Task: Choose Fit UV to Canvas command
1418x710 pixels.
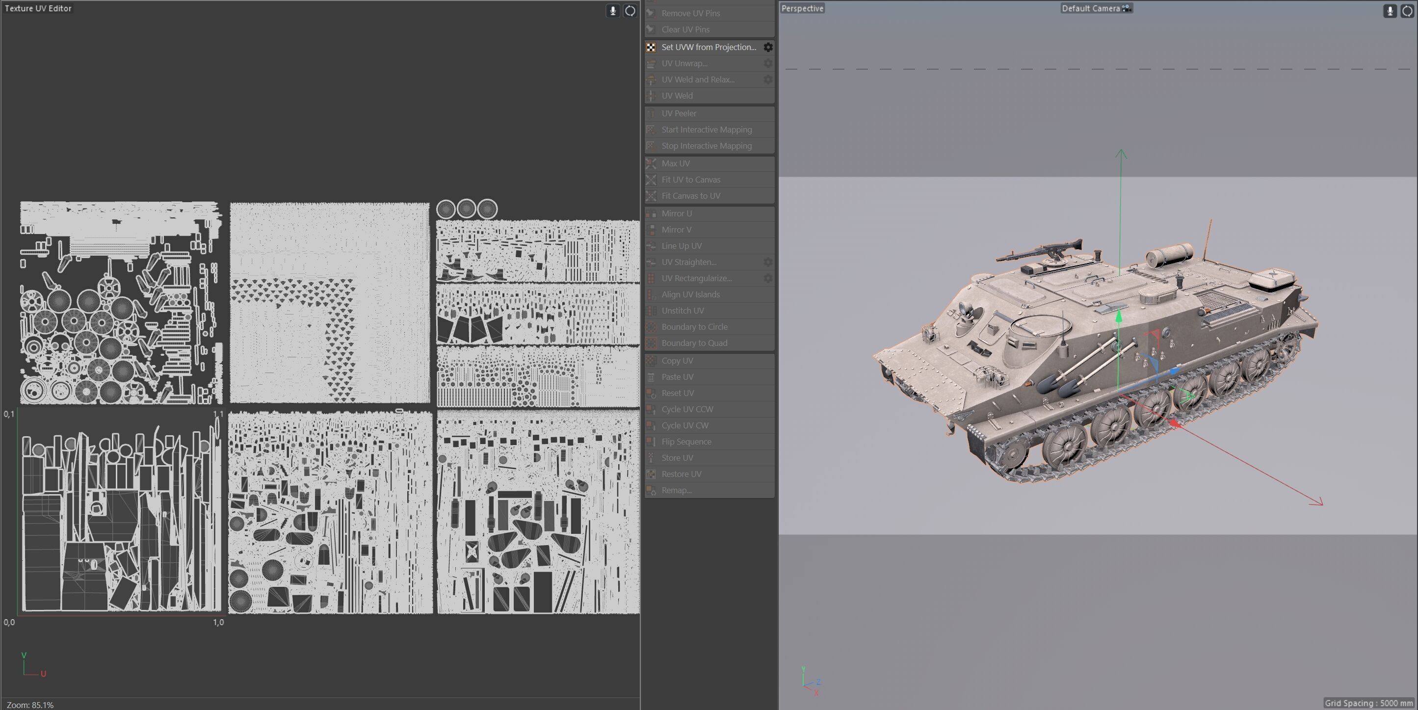Action: pos(690,180)
